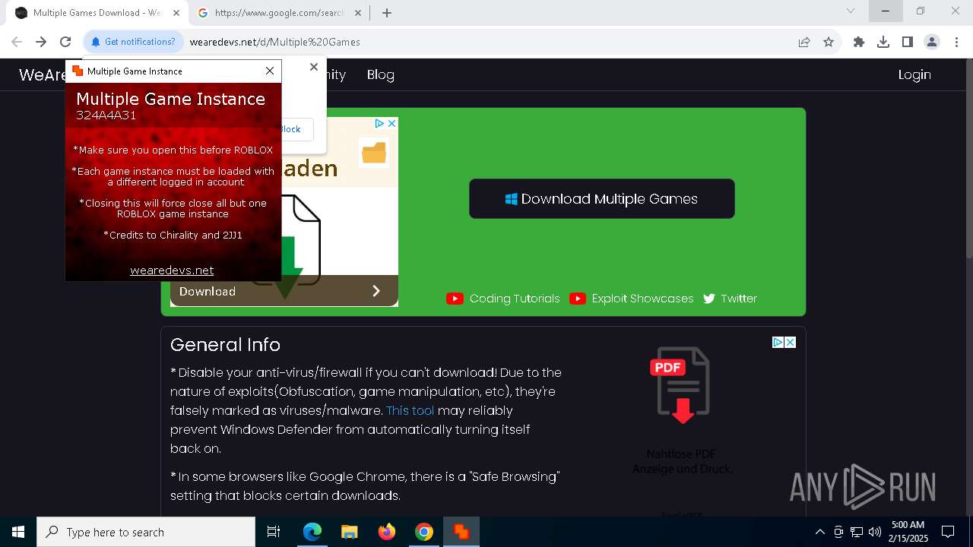
Task: Toggle the Chrome side panel icon
Action: pyautogui.click(x=908, y=42)
